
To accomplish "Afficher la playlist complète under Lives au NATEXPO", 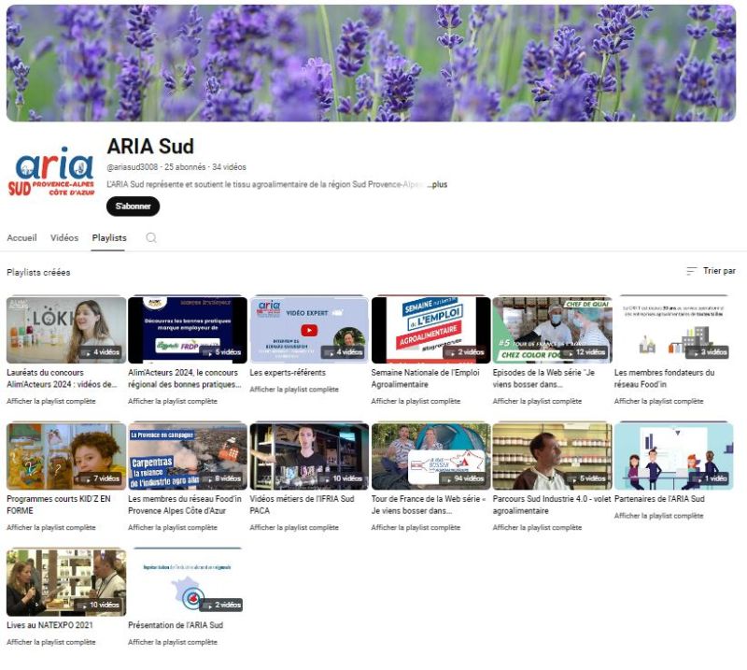I will (x=51, y=642).
